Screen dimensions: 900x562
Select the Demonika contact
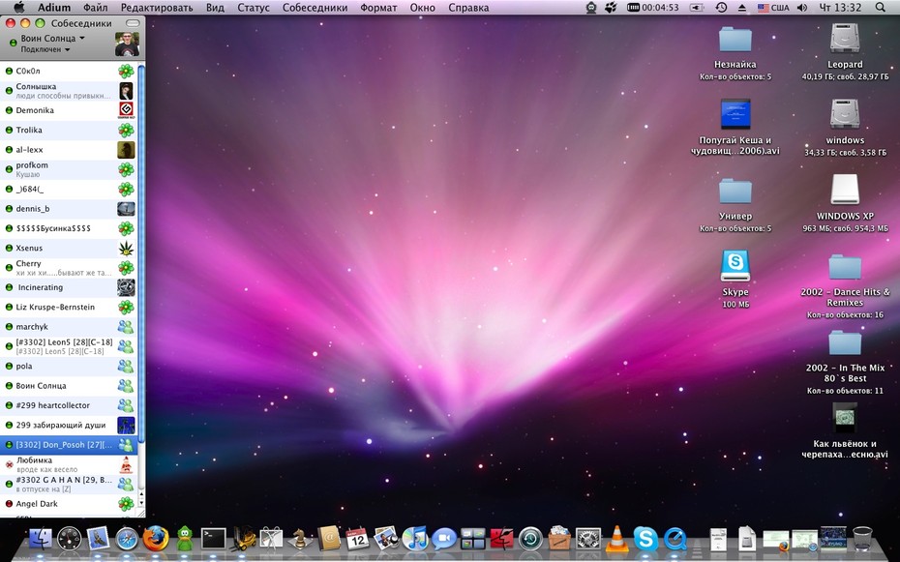[x=69, y=110]
